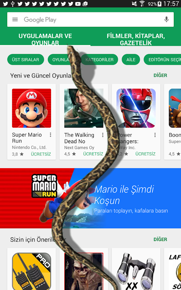
Task: Switch to Filmler, Kitaplar, Gazetelik tab
Action: point(136,39)
